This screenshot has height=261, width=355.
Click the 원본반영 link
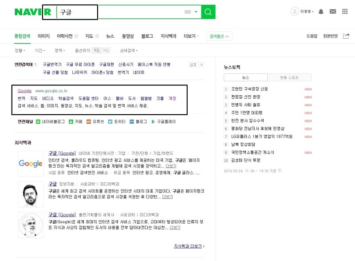pos(330,36)
